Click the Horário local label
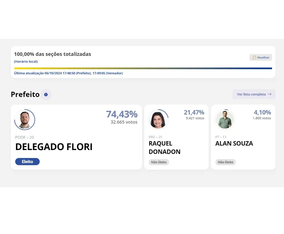The height and width of the screenshot is (234, 284). coord(26,62)
